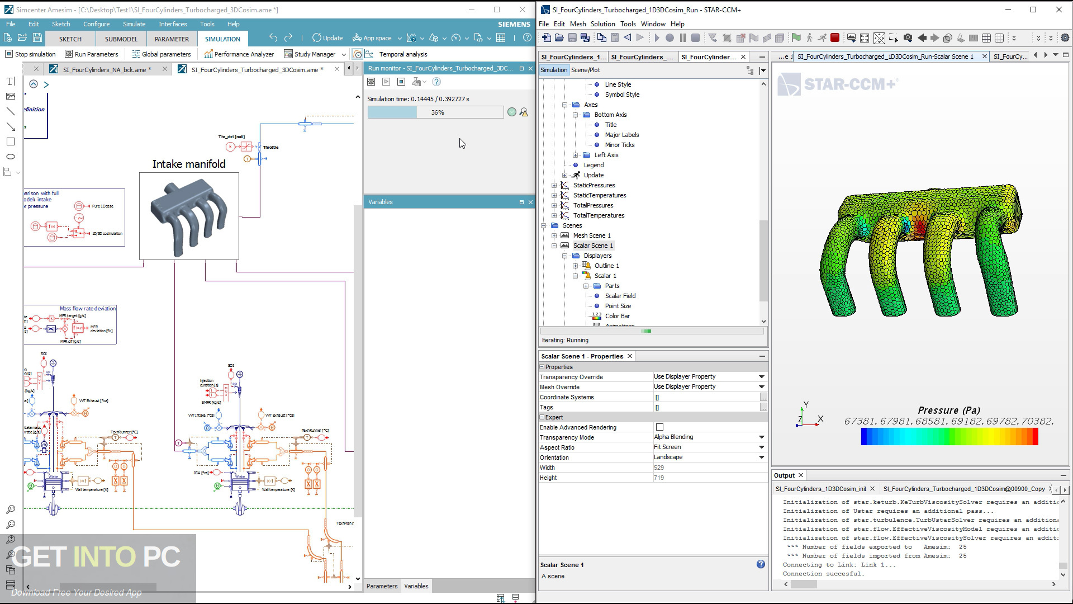The image size is (1073, 604).
Task: Open the Study Manager dropdown arrow
Action: click(x=344, y=54)
